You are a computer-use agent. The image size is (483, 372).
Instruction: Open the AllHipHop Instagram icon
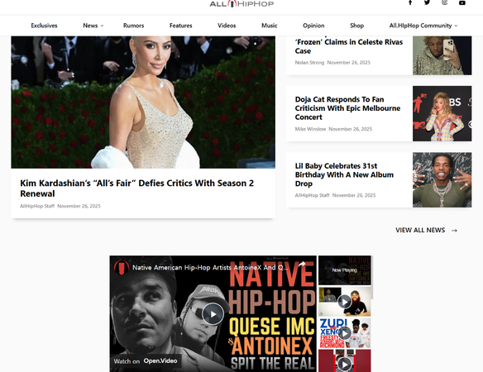point(444,2)
